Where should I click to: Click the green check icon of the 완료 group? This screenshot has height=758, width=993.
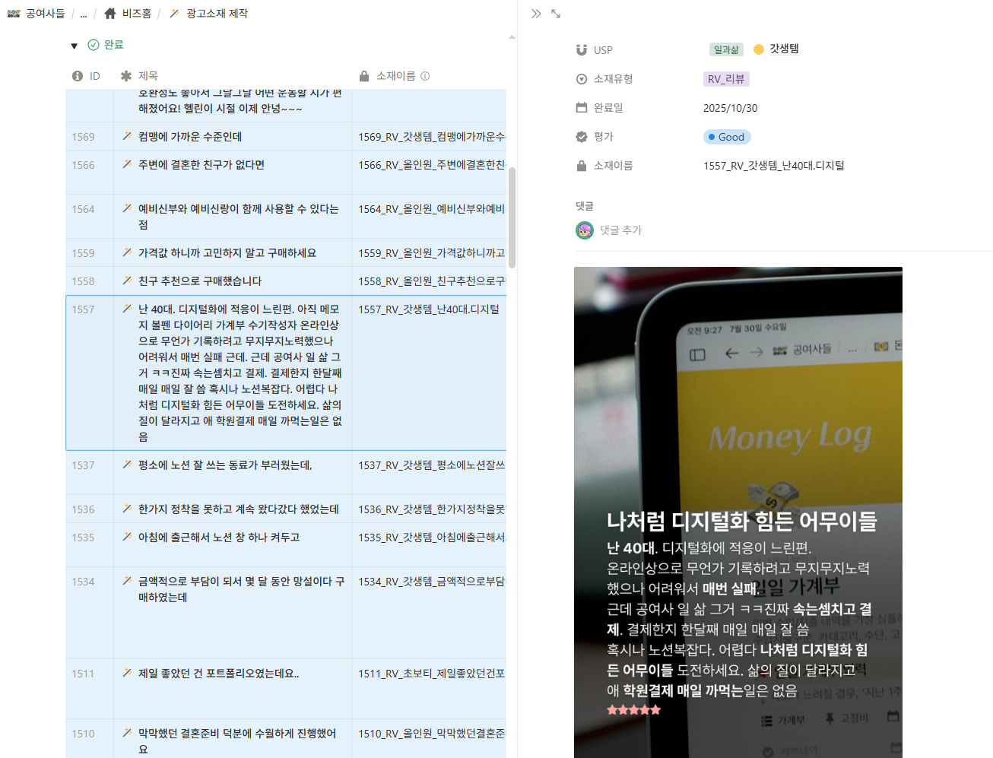(x=94, y=45)
